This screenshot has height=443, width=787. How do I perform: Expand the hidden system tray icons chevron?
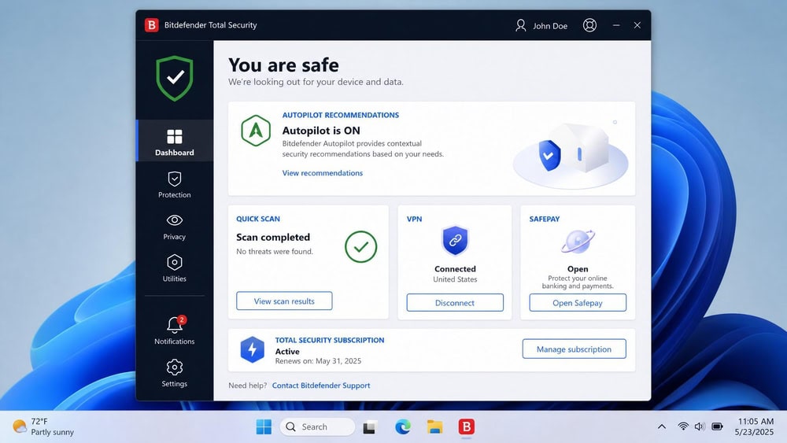point(662,427)
